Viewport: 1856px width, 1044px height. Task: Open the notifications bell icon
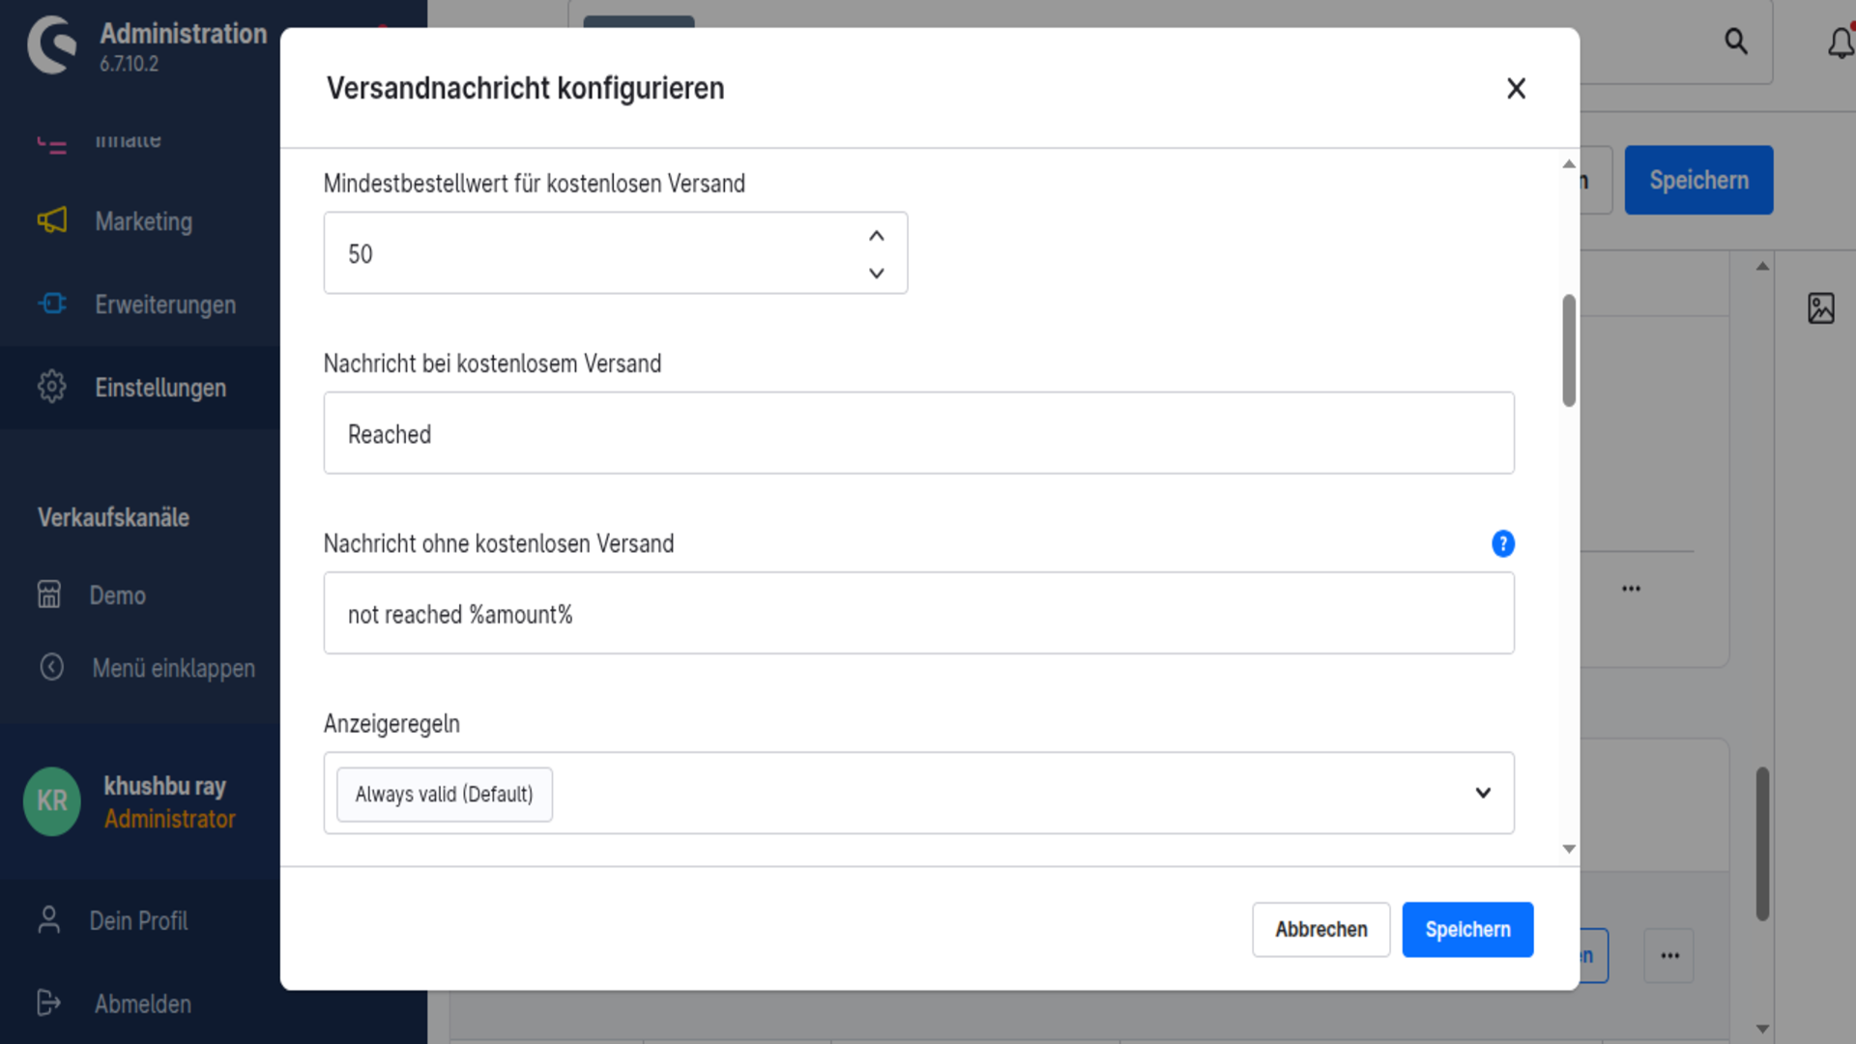click(x=1841, y=43)
